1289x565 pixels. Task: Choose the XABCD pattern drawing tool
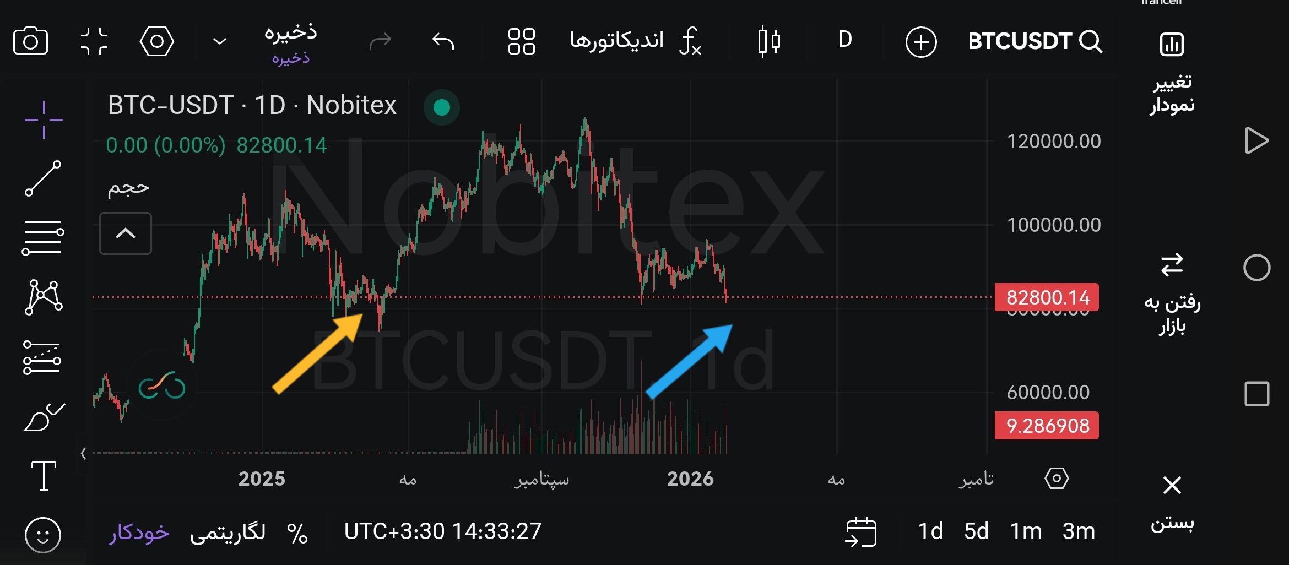(x=44, y=297)
